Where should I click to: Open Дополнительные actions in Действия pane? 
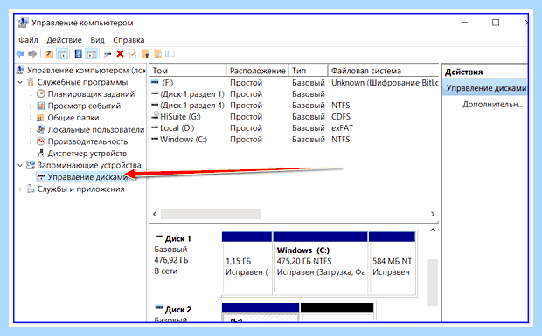click(493, 105)
